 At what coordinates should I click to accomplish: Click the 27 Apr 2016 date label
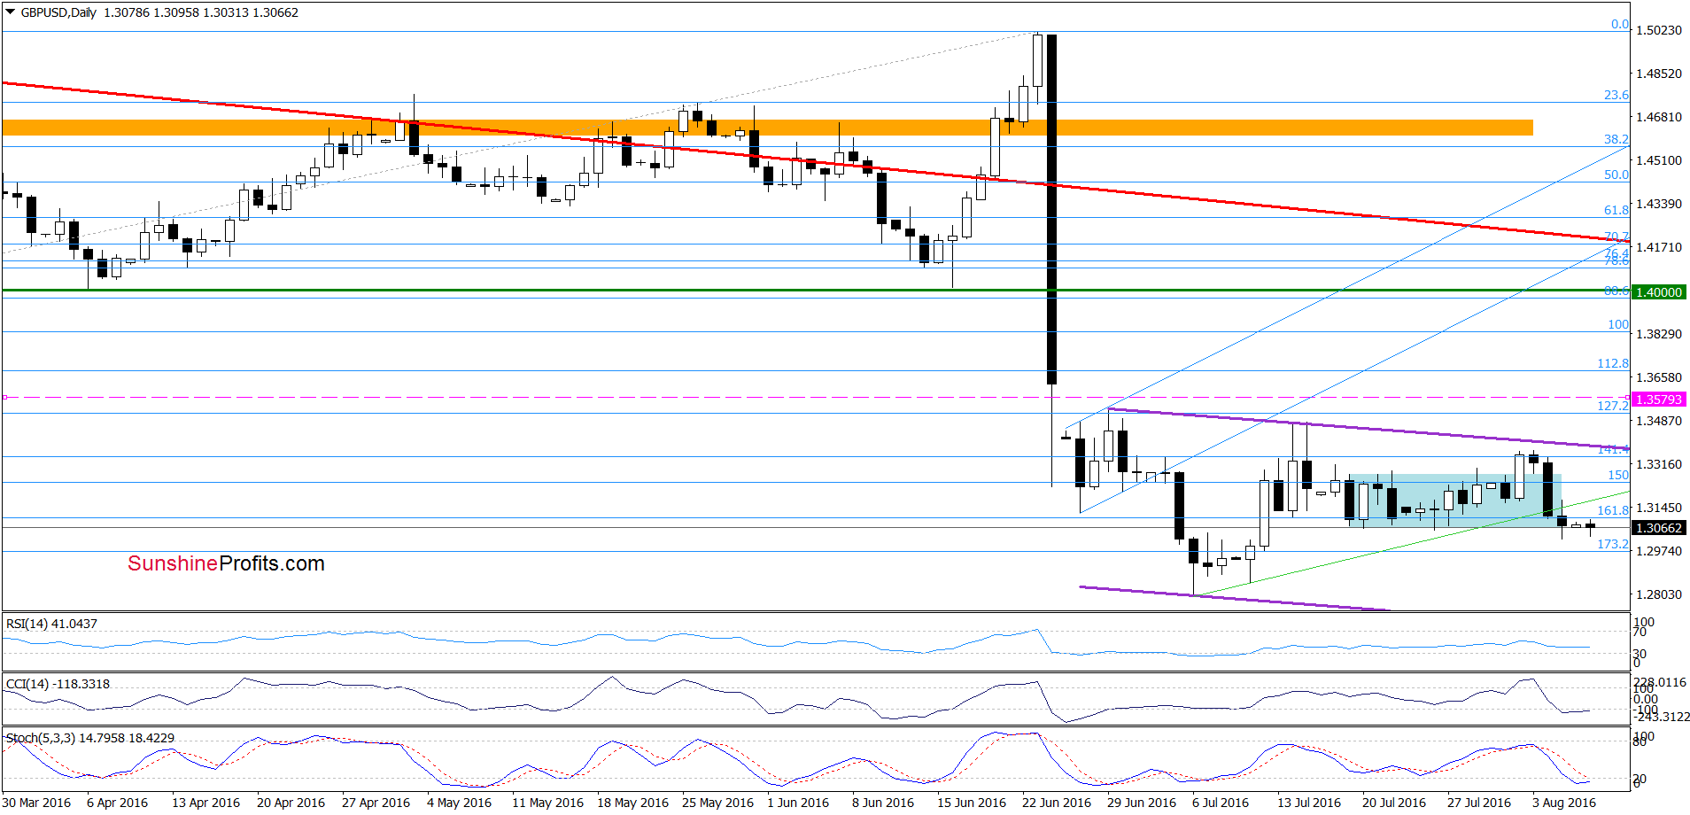tap(376, 803)
